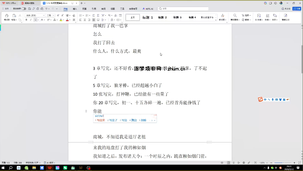Open the View (视图) ribbon tab
Viewport: 303px width, 171px height.
pos(113,9)
